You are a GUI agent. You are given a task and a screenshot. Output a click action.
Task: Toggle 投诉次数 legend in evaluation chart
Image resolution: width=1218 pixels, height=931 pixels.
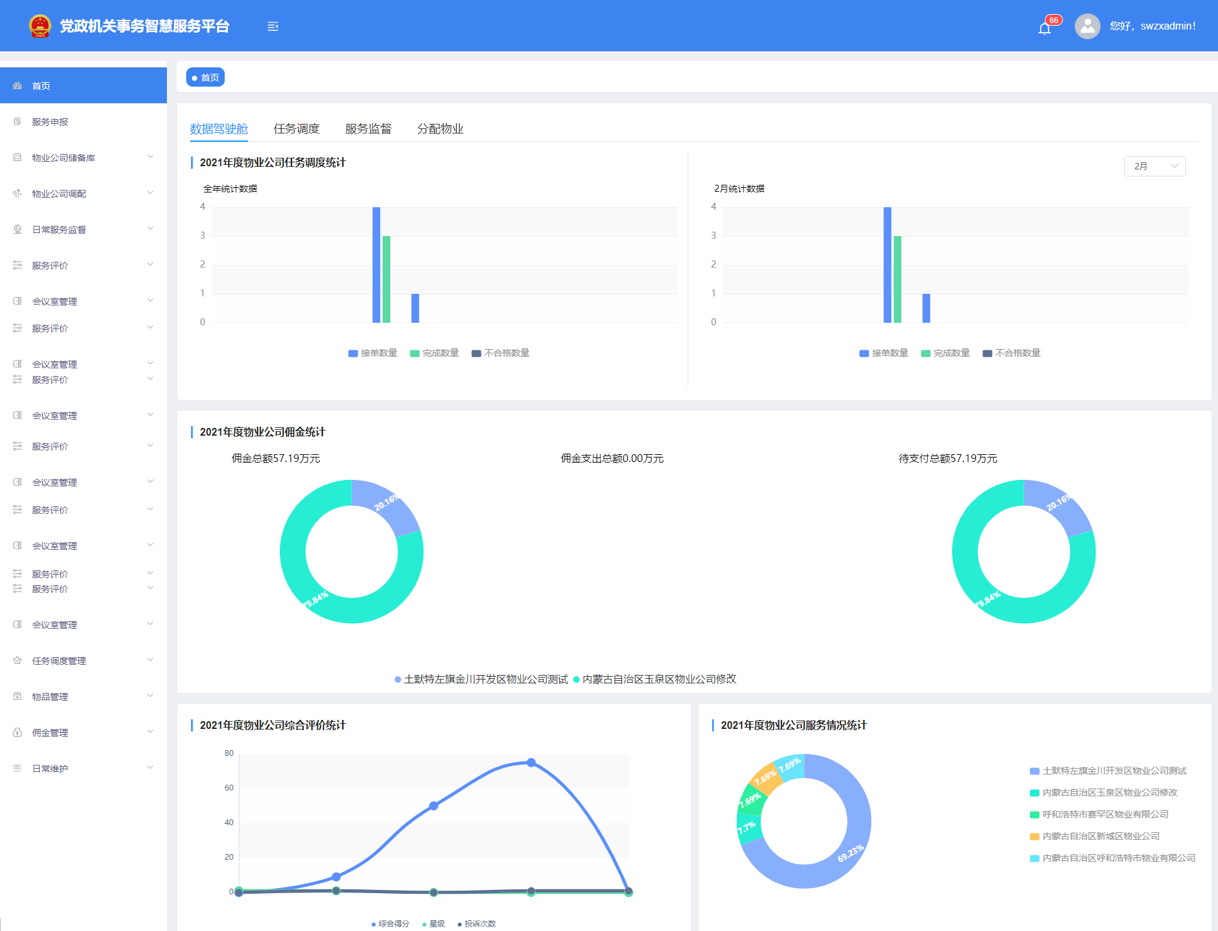click(x=476, y=924)
